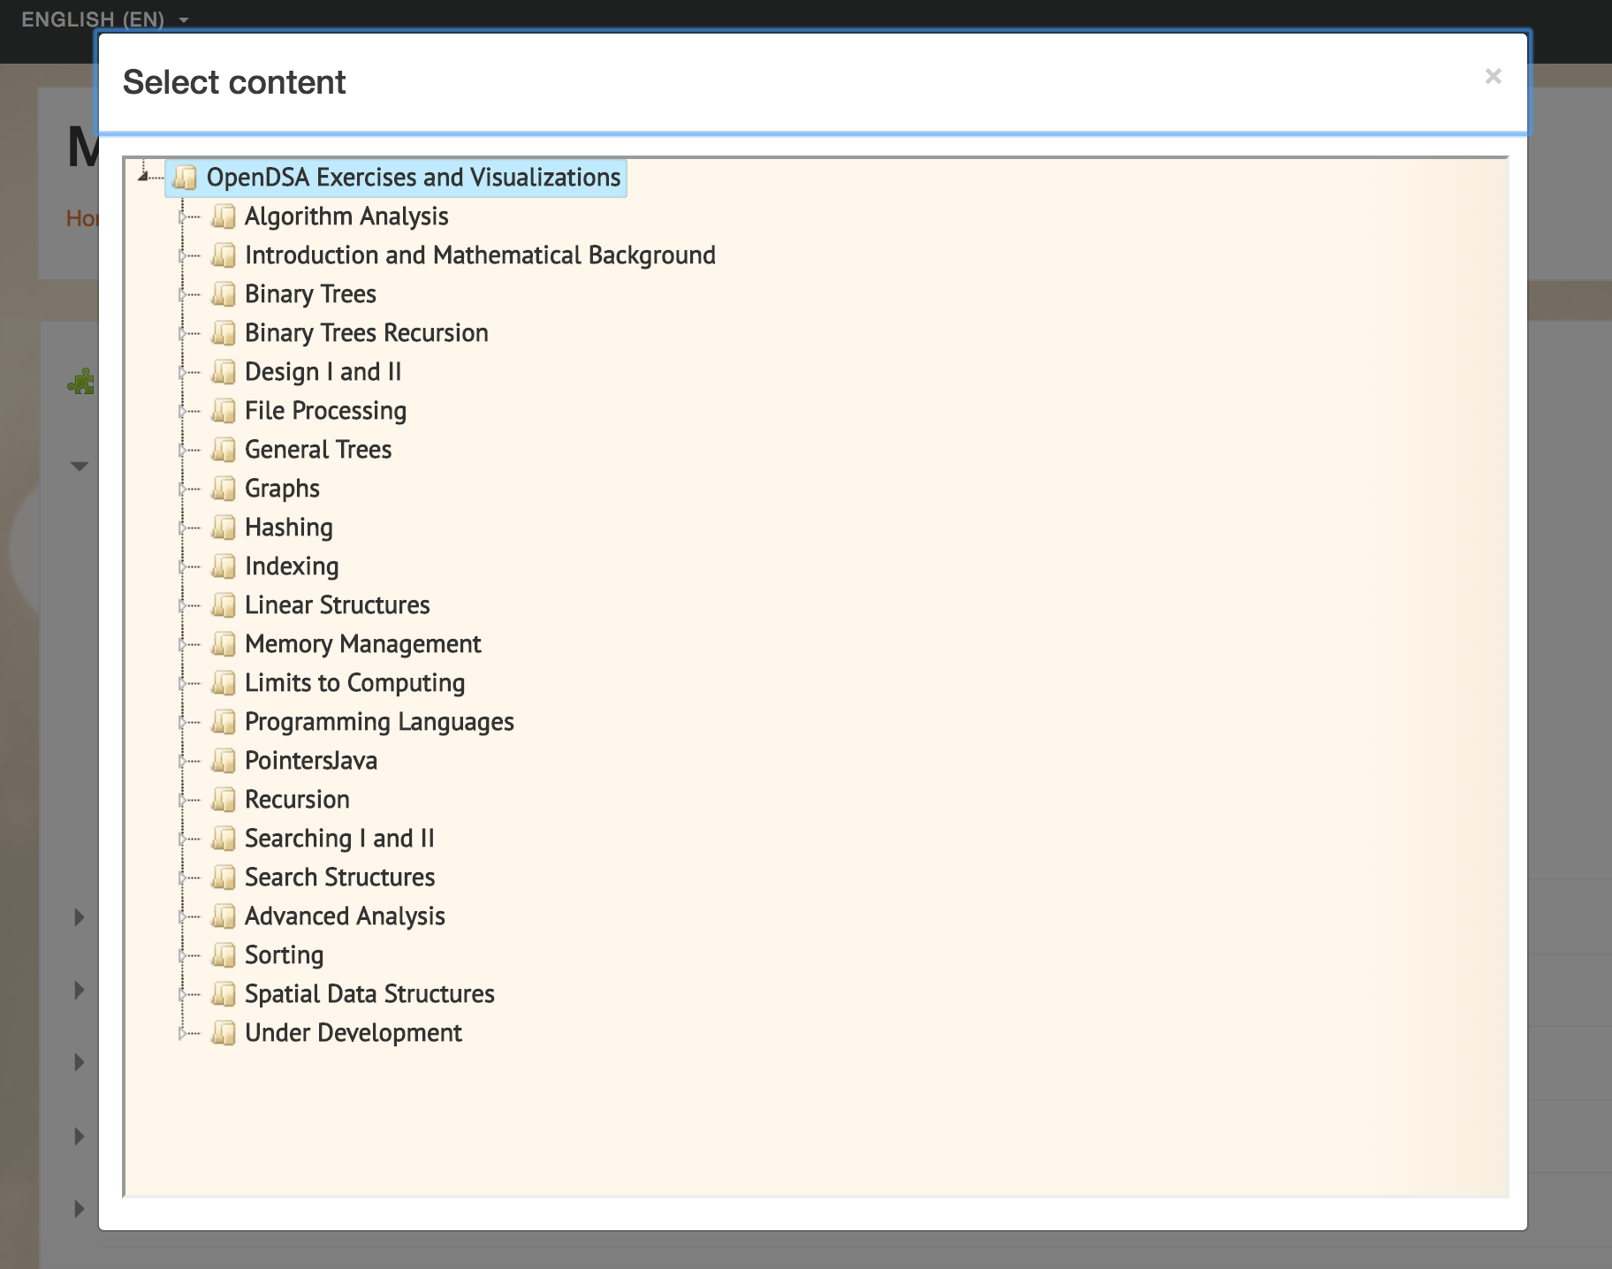Screen dimensions: 1612x1269
Task: Select the Binary Trees Recursion item
Action: (367, 333)
